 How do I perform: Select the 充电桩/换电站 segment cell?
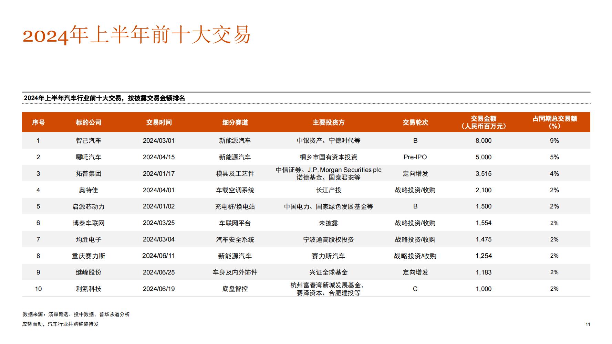click(235, 207)
